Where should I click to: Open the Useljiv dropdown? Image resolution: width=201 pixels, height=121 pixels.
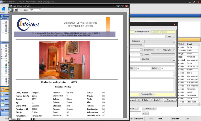(174, 55)
